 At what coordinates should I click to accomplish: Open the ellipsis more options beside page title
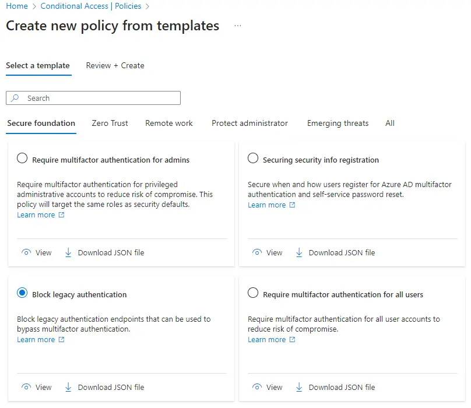237,26
